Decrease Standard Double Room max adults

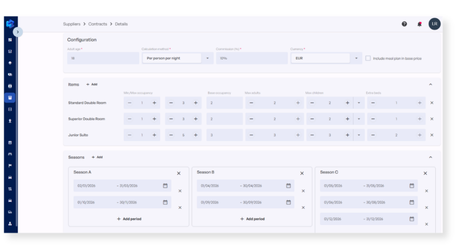(251, 103)
